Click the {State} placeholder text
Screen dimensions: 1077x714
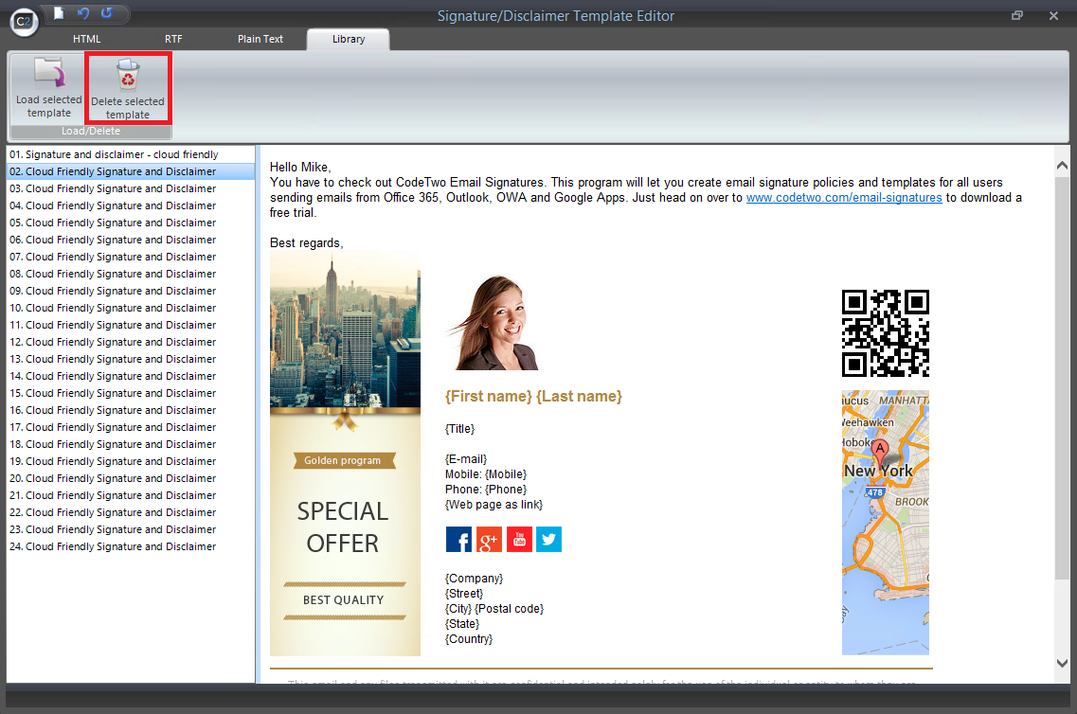462,624
